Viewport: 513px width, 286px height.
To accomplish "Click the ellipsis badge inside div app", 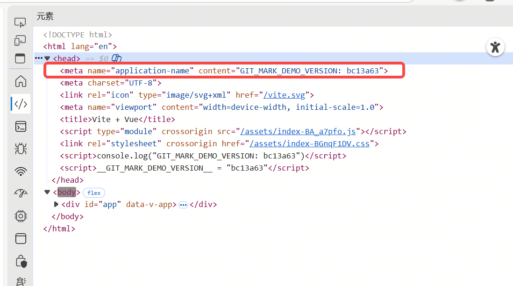I will [x=183, y=205].
